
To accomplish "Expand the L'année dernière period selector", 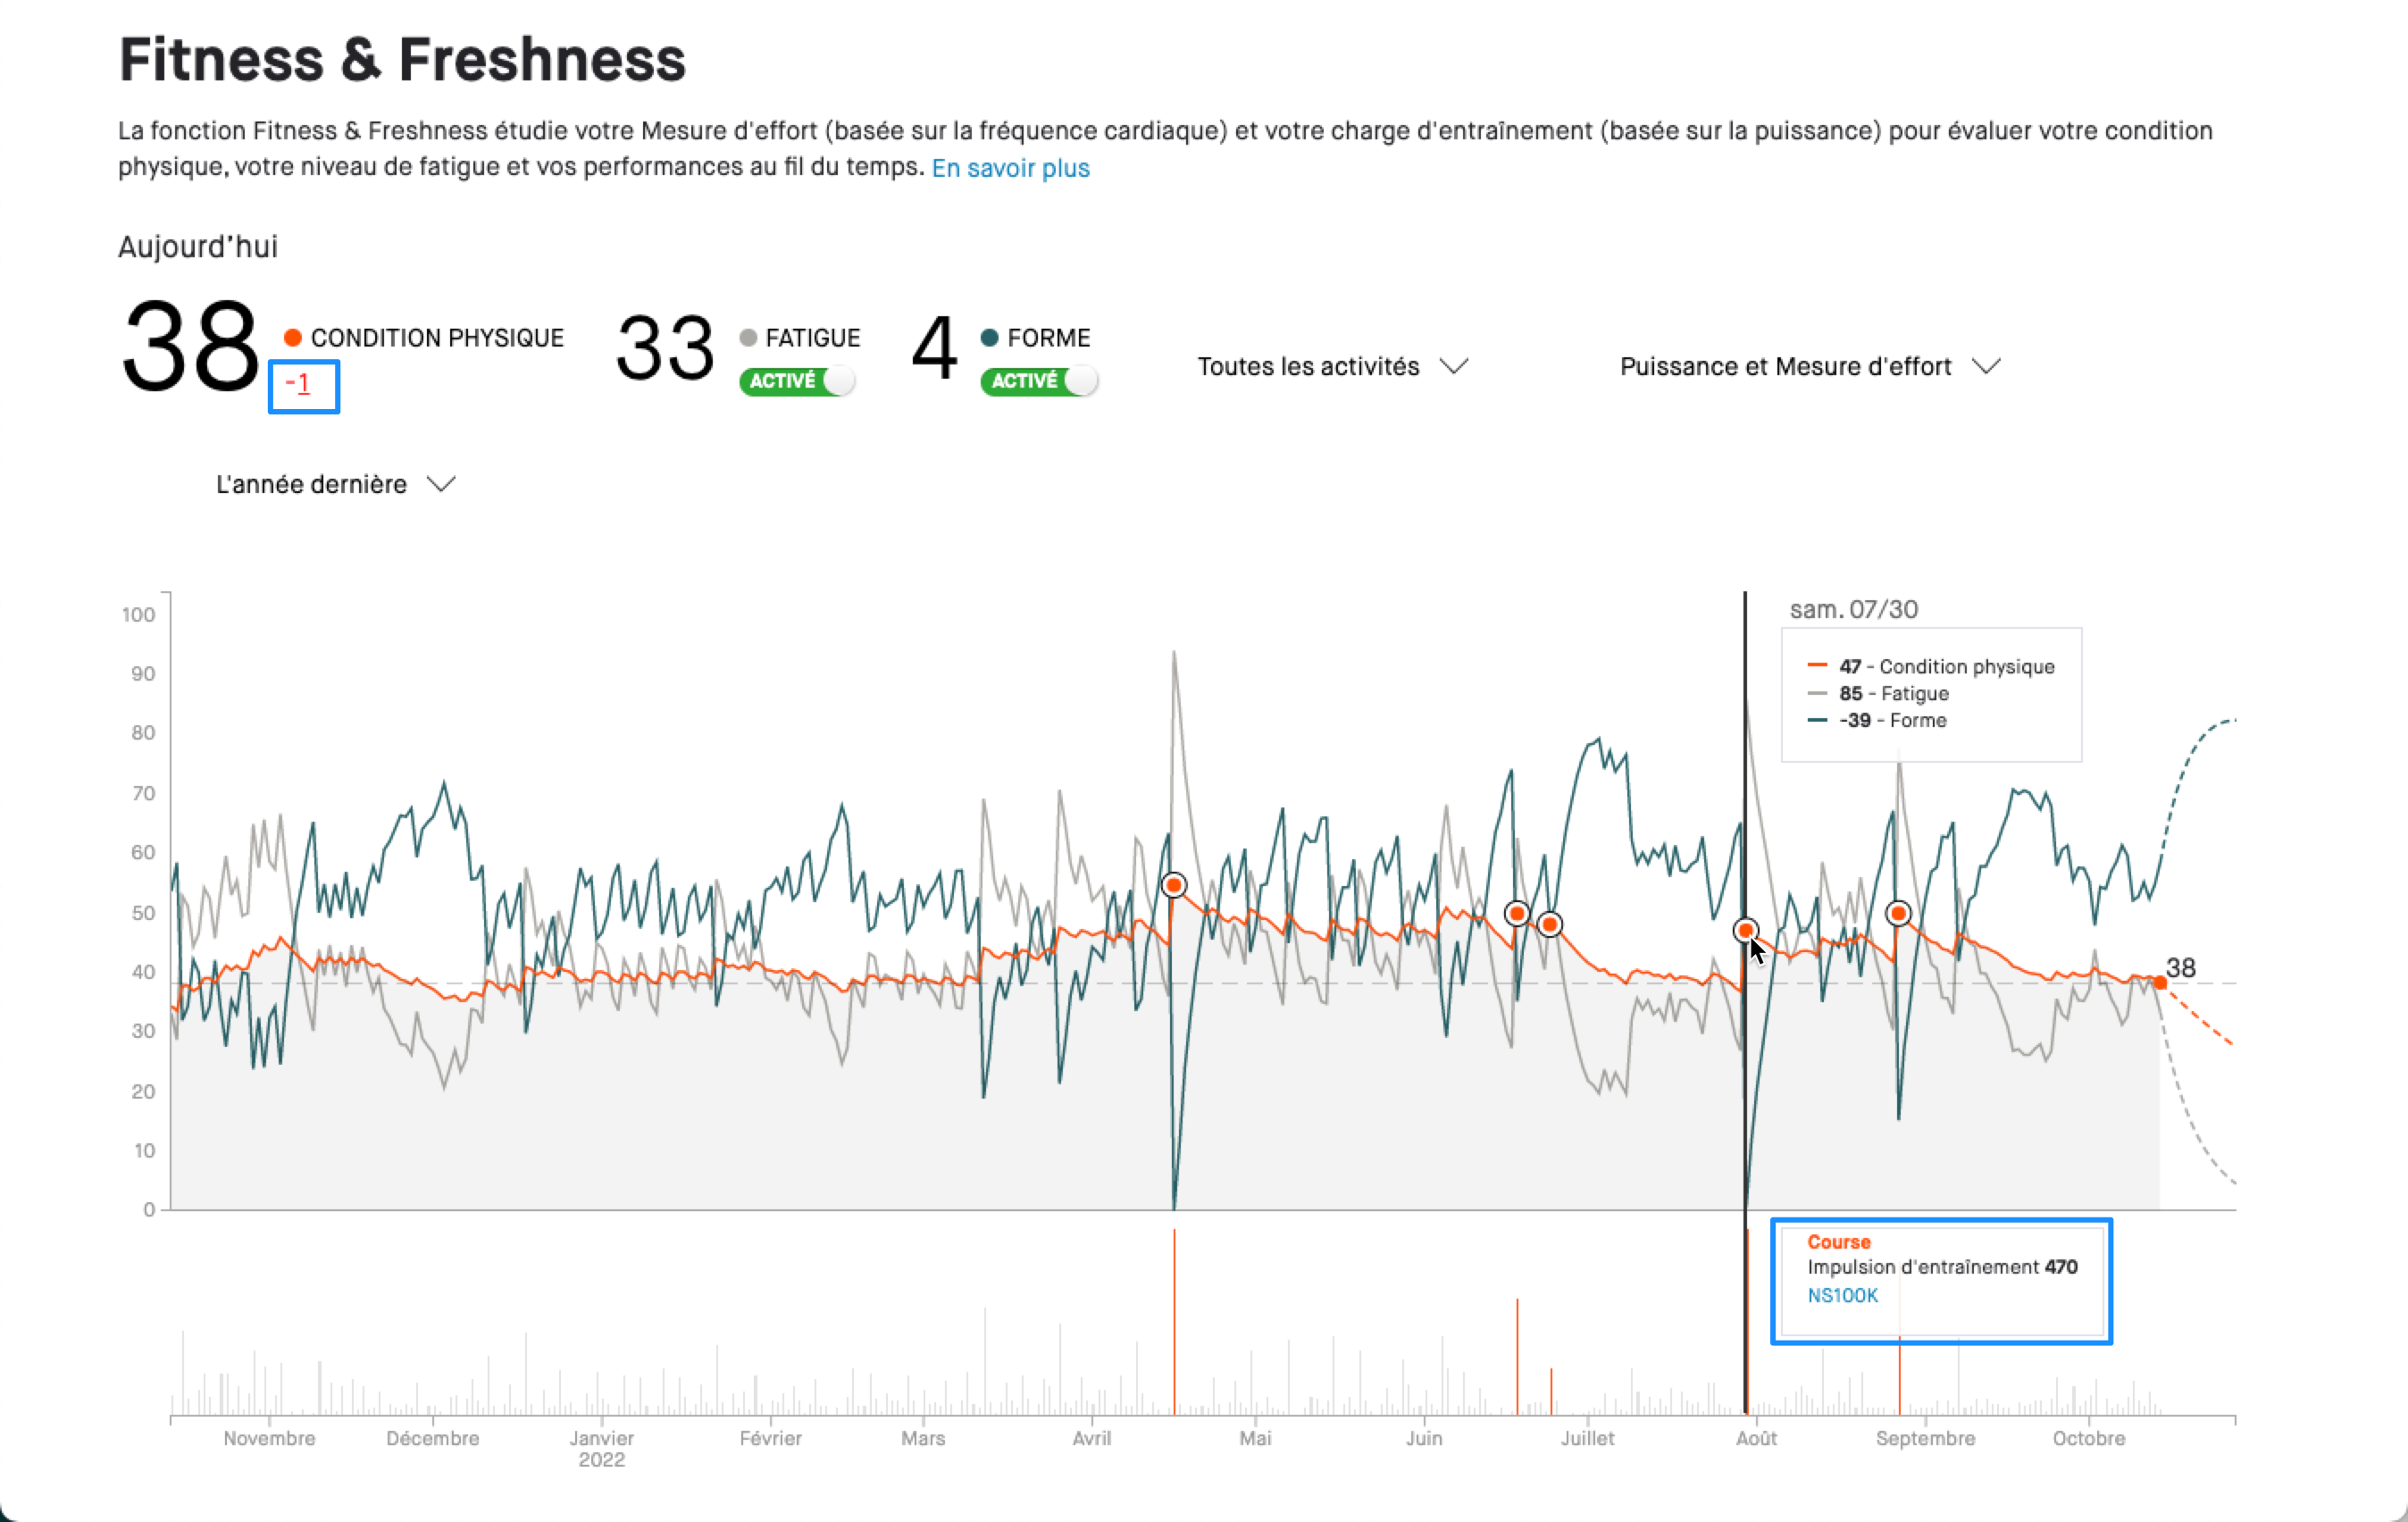I will coord(336,485).
